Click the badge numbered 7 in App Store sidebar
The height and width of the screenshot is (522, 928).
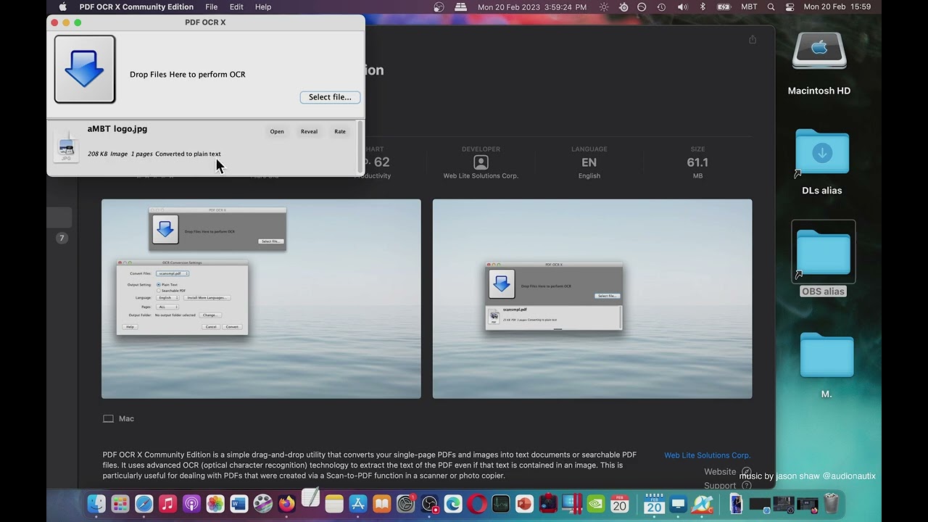point(62,238)
